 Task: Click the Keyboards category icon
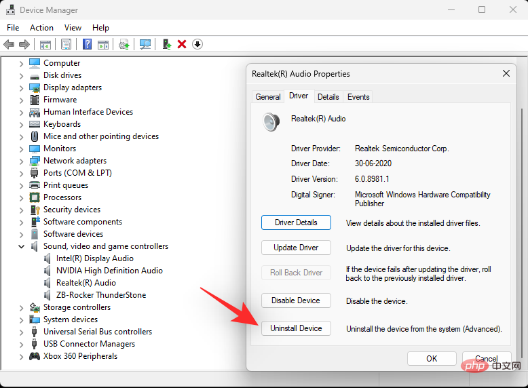pos(35,124)
